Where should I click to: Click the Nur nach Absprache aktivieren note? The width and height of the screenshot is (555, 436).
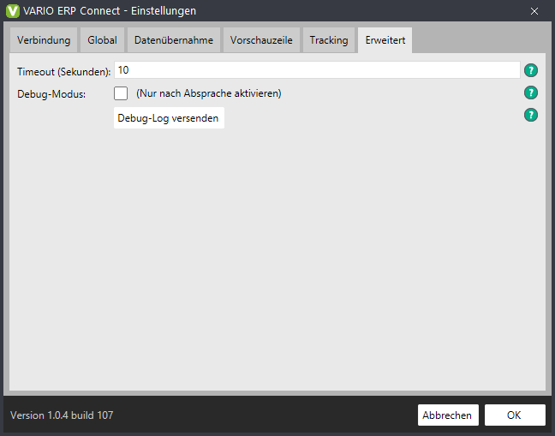click(x=209, y=93)
